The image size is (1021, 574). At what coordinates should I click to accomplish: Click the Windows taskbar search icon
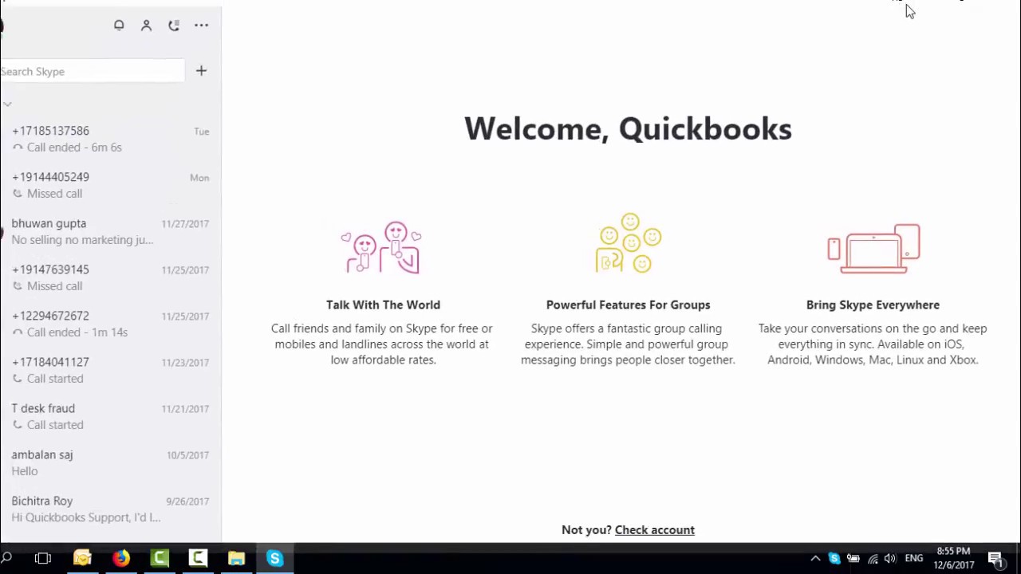pyautogui.click(x=6, y=559)
